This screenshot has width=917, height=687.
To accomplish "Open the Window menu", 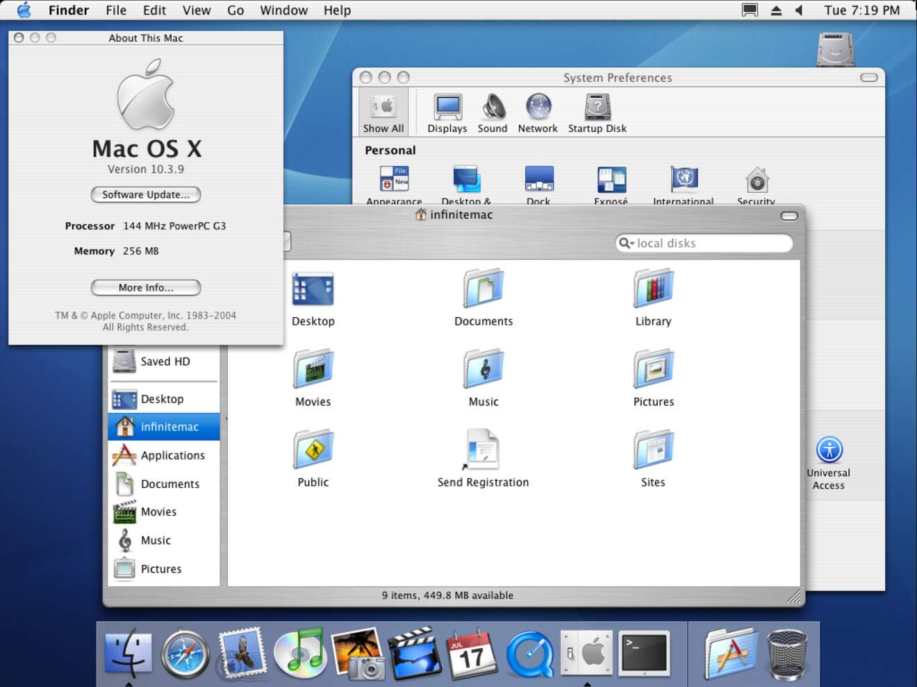I will pos(283,10).
